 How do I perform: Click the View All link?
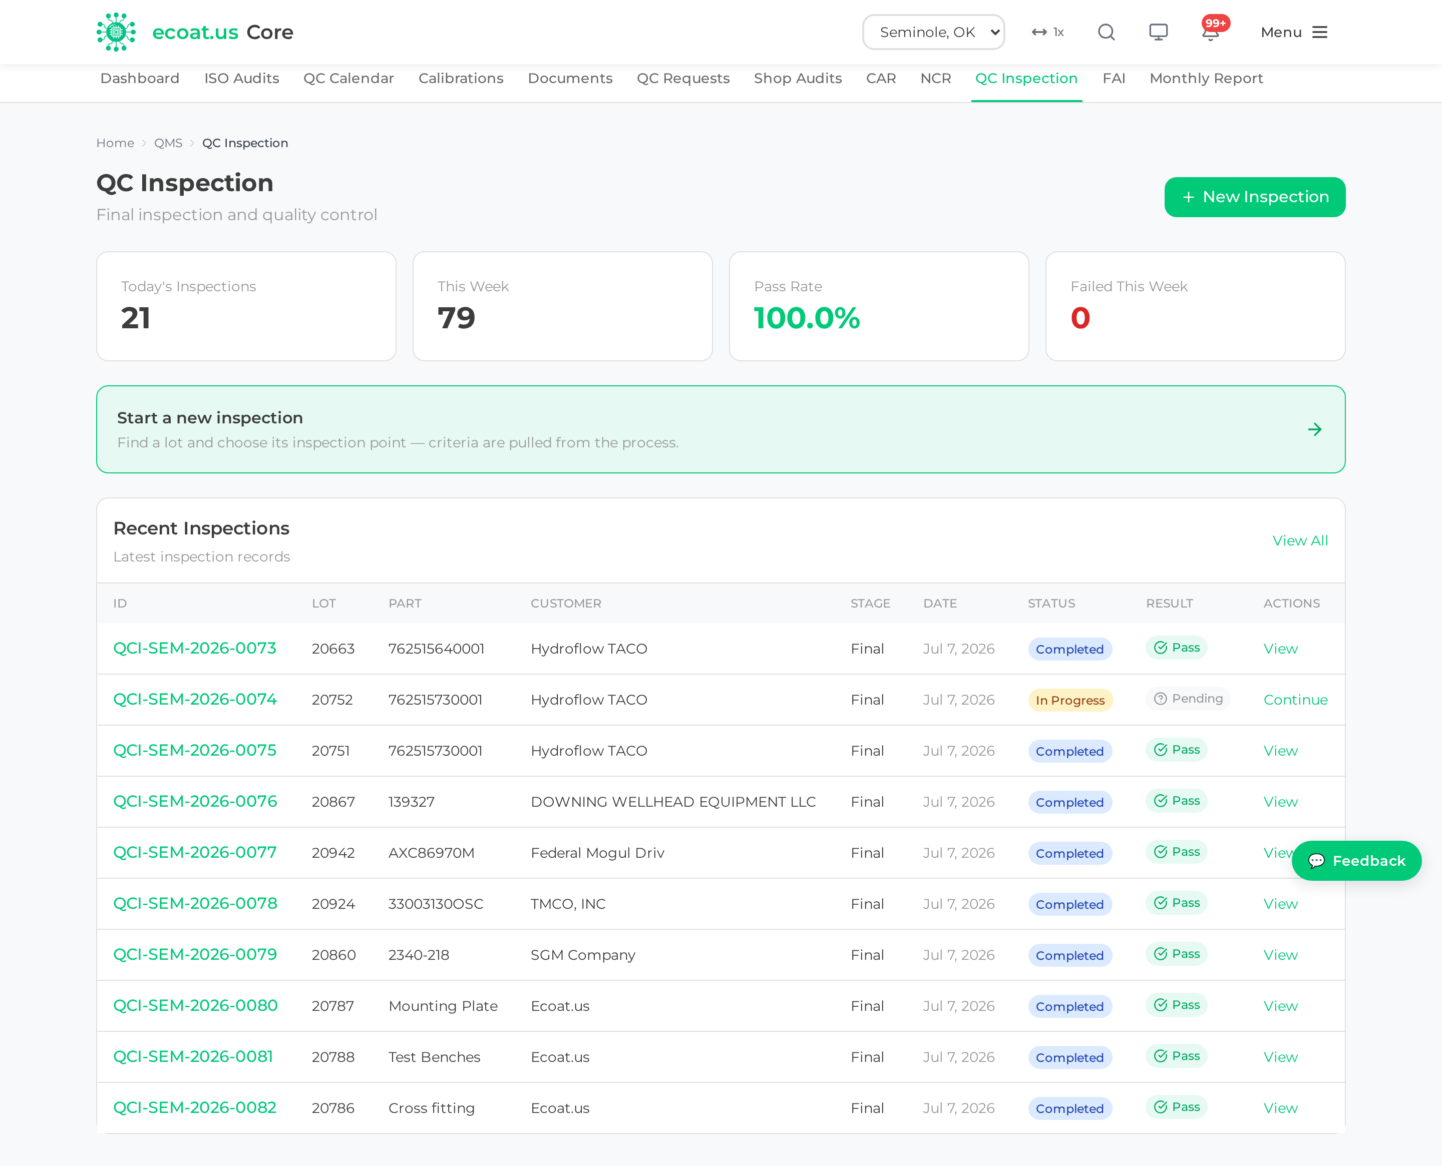click(1299, 540)
